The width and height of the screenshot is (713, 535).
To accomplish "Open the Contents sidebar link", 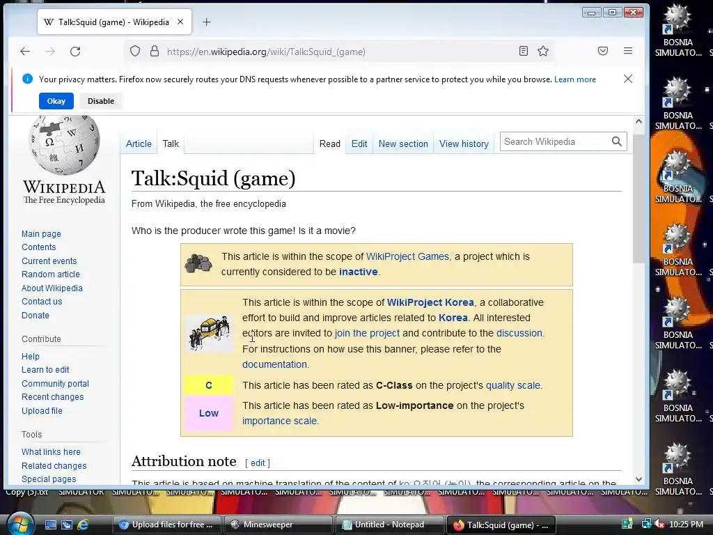I will click(39, 247).
